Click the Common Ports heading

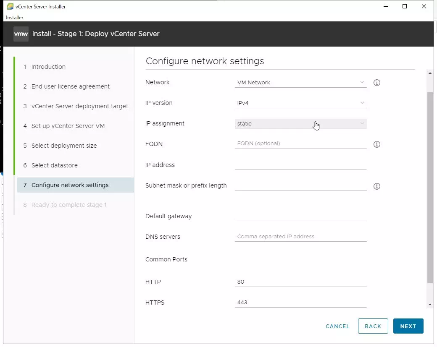click(x=166, y=259)
